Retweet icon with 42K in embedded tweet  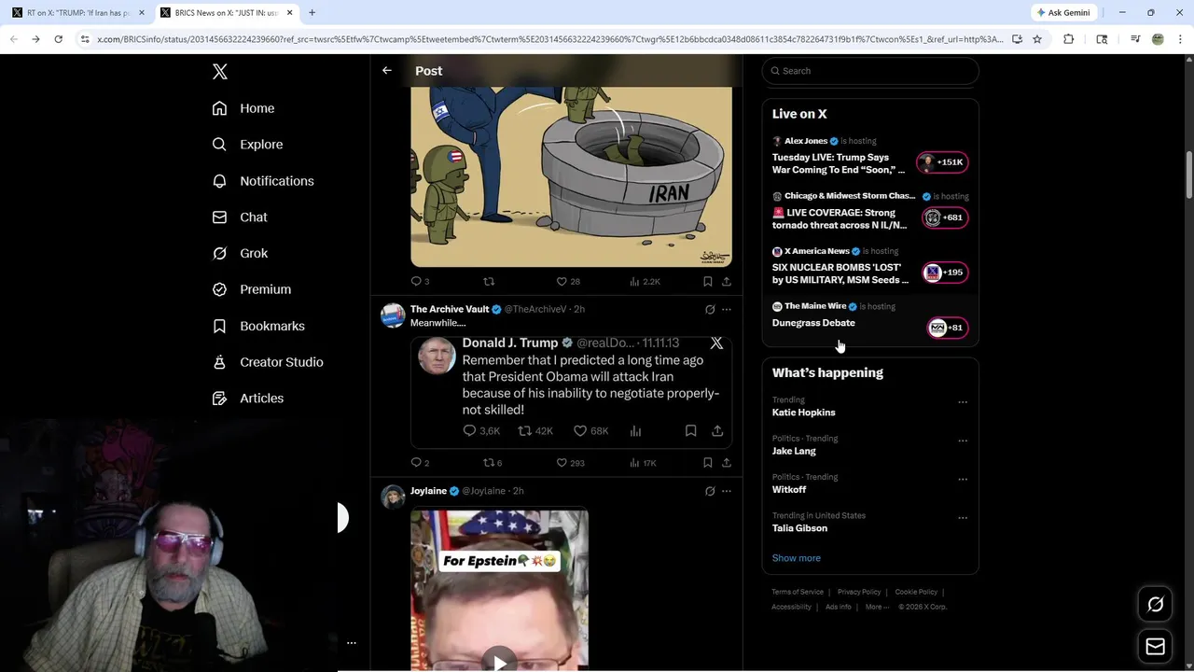click(525, 431)
